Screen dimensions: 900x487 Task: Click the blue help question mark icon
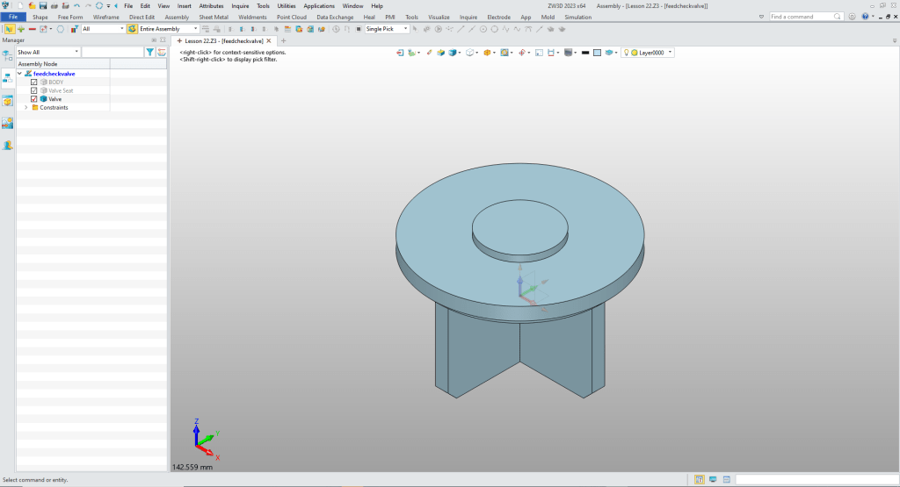(867, 17)
